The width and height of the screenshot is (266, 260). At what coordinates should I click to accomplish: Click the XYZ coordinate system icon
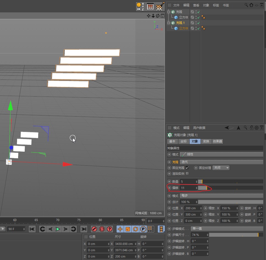(140, 7)
